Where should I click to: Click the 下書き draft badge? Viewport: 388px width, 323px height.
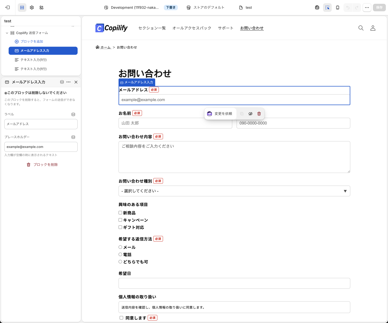171,8
